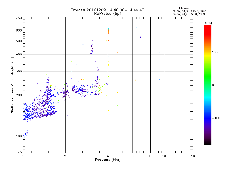
Task: Click the blue region of the colorbar near -100
Action: 208,118
